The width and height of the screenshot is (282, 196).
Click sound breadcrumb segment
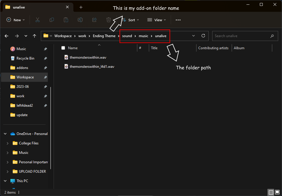click(127, 36)
